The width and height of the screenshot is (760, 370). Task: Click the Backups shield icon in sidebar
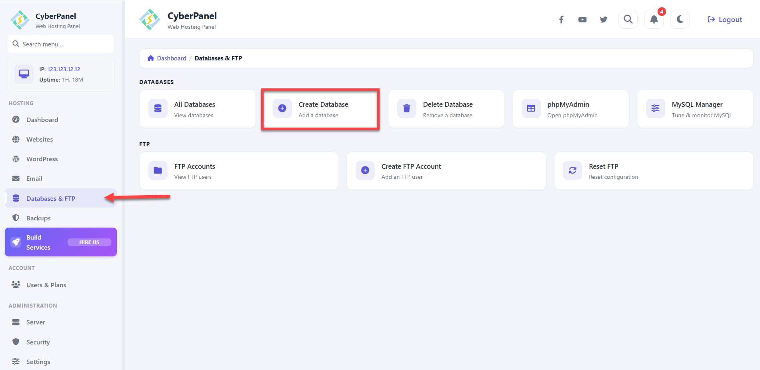(x=16, y=218)
